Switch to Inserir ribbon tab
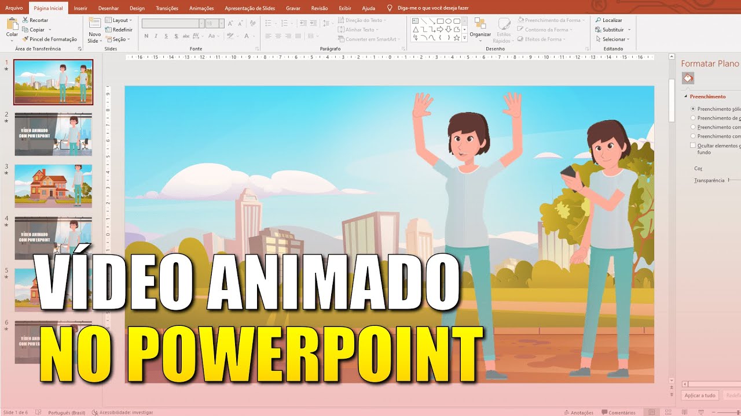This screenshot has width=741, height=416. [81, 8]
